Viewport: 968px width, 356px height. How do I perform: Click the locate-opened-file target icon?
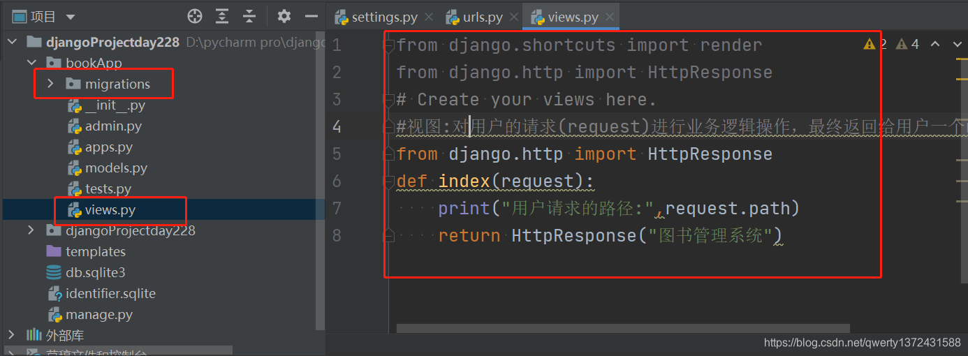point(195,17)
